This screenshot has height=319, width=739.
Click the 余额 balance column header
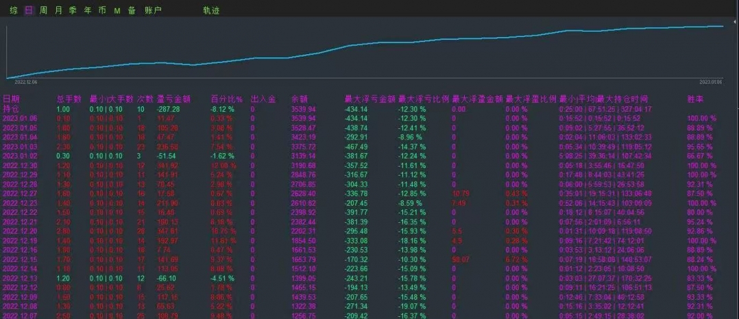point(300,99)
